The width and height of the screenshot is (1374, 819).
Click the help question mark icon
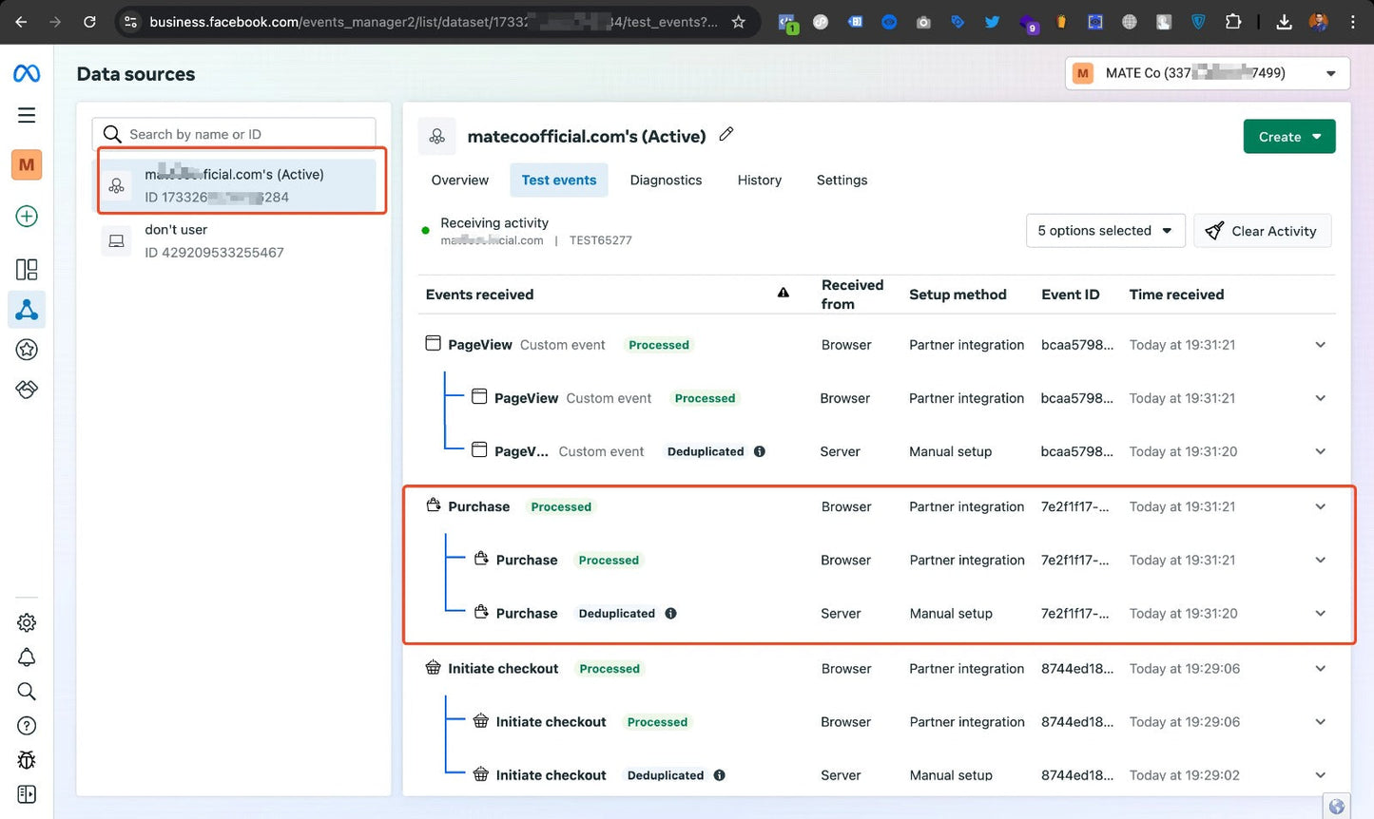27,726
